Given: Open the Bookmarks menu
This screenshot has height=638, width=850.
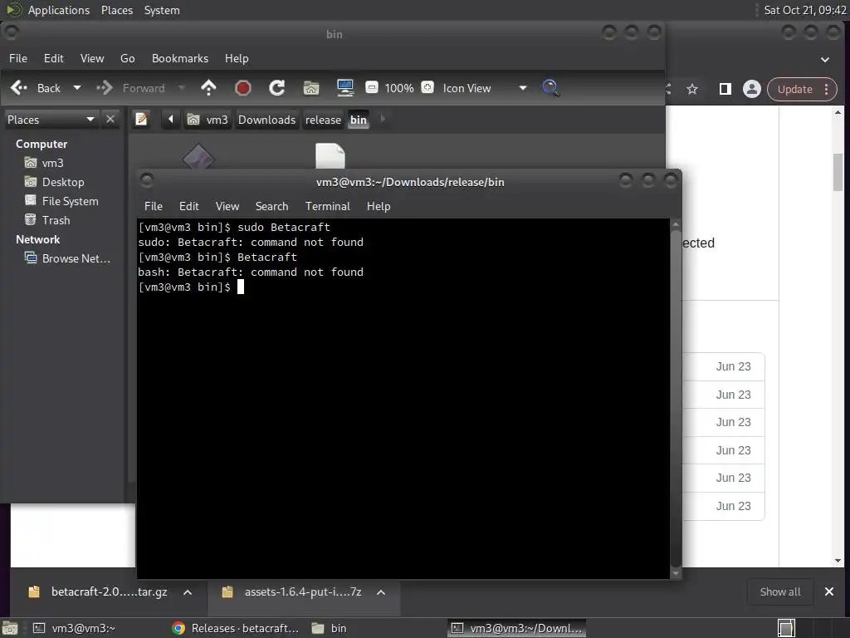Looking at the screenshot, I should tap(180, 58).
